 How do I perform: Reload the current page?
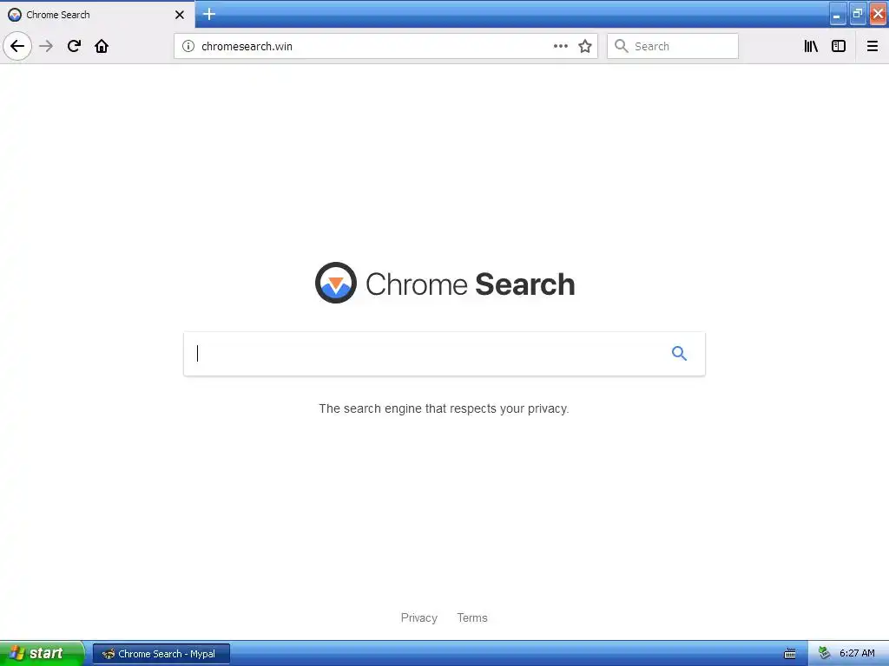[x=74, y=46]
